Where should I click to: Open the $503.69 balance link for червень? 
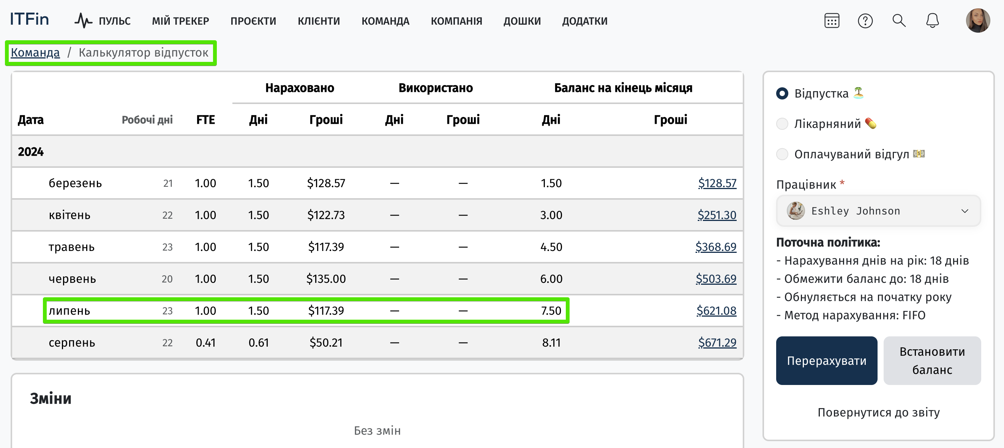tap(716, 279)
